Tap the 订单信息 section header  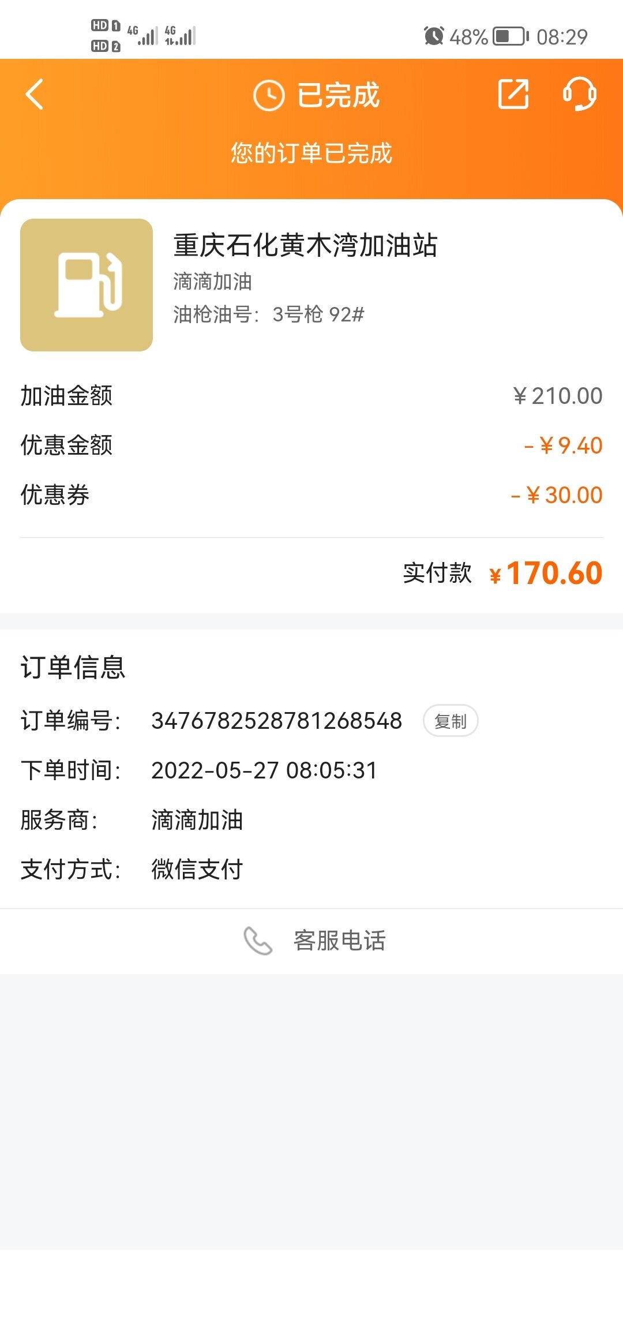pyautogui.click(x=73, y=667)
